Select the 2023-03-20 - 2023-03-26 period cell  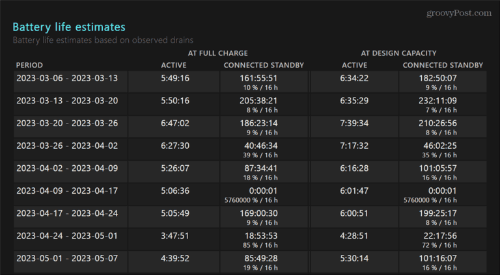tap(67, 123)
